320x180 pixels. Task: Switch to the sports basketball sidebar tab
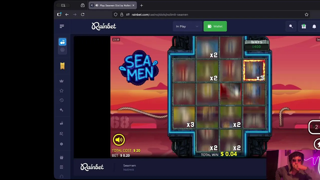click(x=62, y=50)
